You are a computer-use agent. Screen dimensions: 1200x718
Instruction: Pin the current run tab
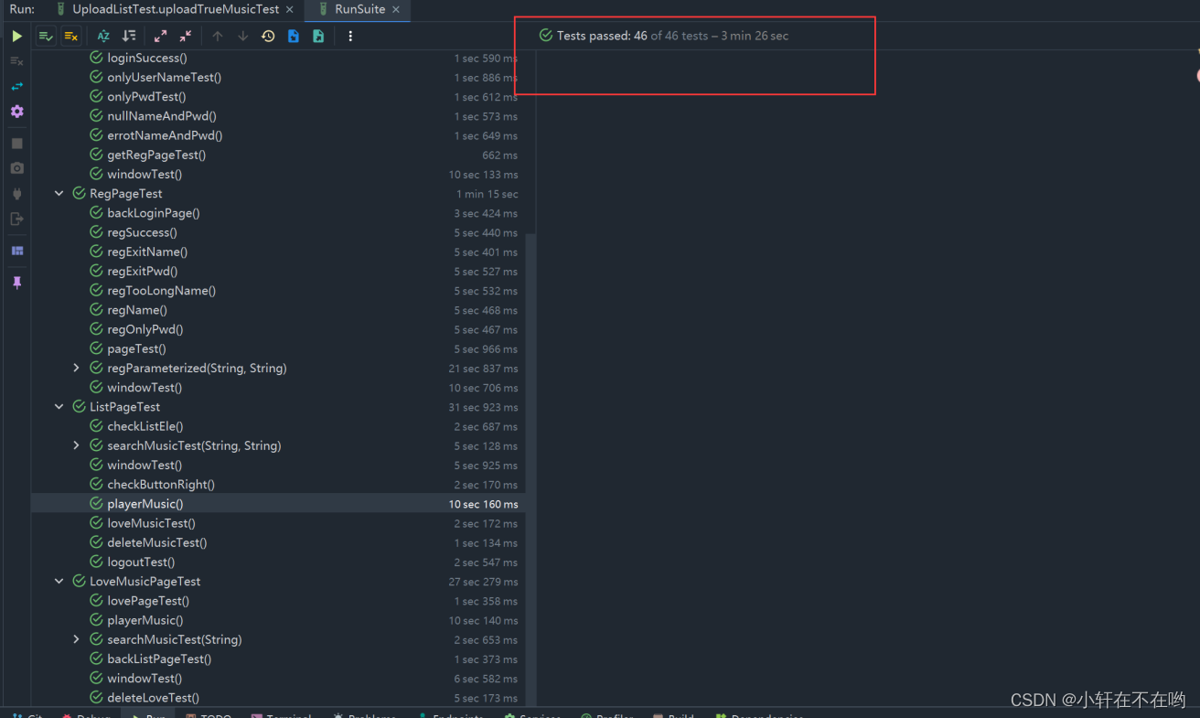(x=16, y=283)
